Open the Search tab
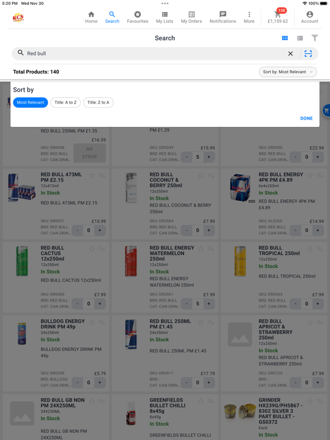The image size is (330, 440). (112, 17)
